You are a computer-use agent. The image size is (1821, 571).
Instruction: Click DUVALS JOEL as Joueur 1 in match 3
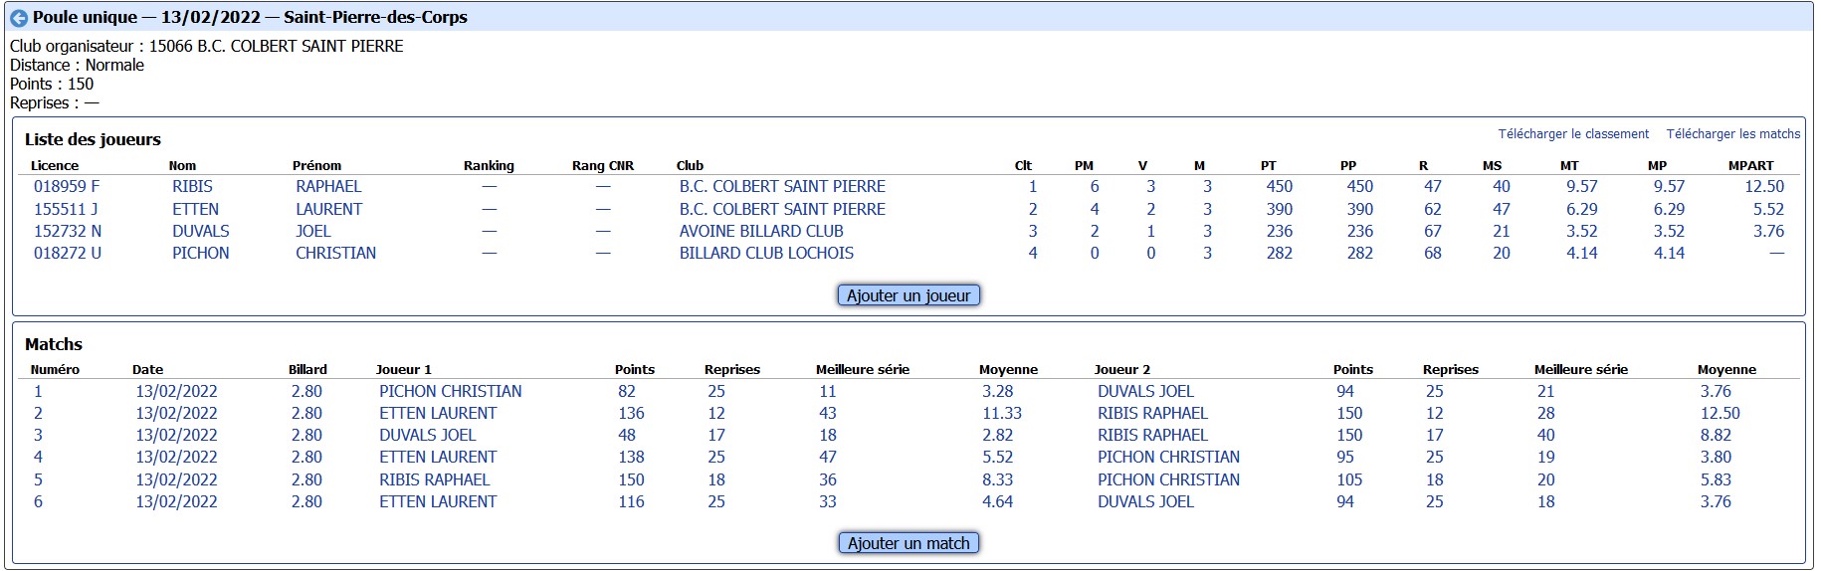click(x=427, y=435)
